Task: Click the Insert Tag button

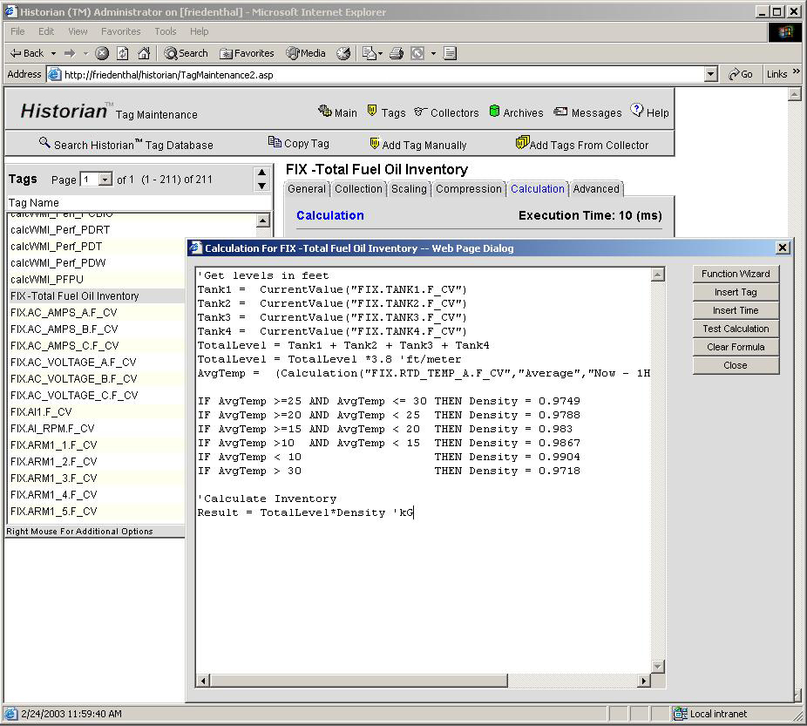Action: pos(736,292)
